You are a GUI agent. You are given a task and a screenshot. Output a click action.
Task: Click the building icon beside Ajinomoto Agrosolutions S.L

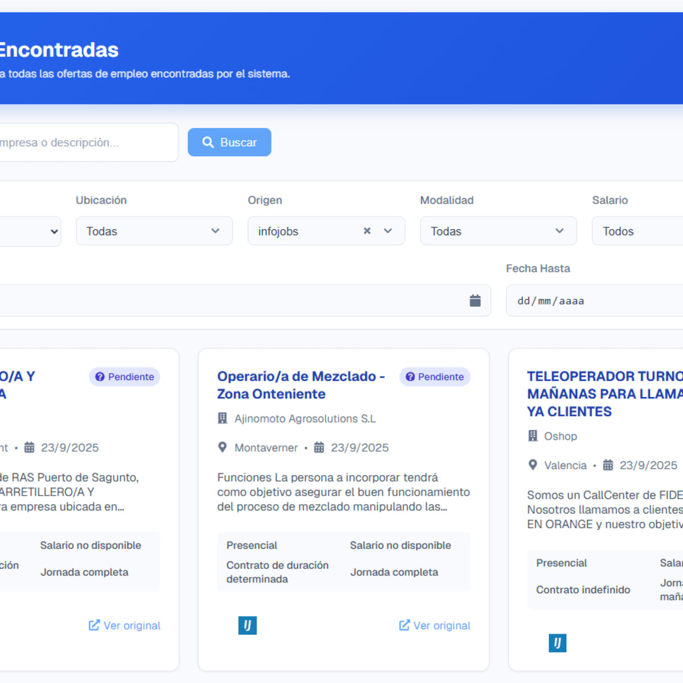click(x=223, y=418)
